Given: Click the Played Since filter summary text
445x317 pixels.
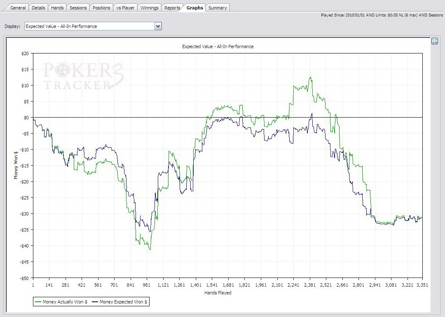Looking at the screenshot, I should point(382,15).
